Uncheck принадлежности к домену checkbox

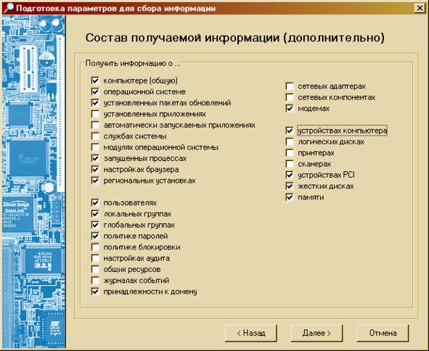(95, 292)
